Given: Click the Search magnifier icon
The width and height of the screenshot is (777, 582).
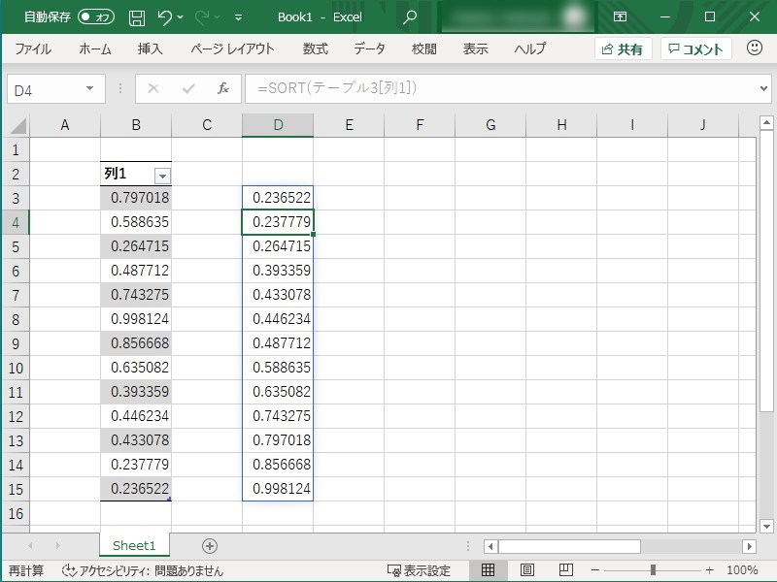Looking at the screenshot, I should [409, 17].
